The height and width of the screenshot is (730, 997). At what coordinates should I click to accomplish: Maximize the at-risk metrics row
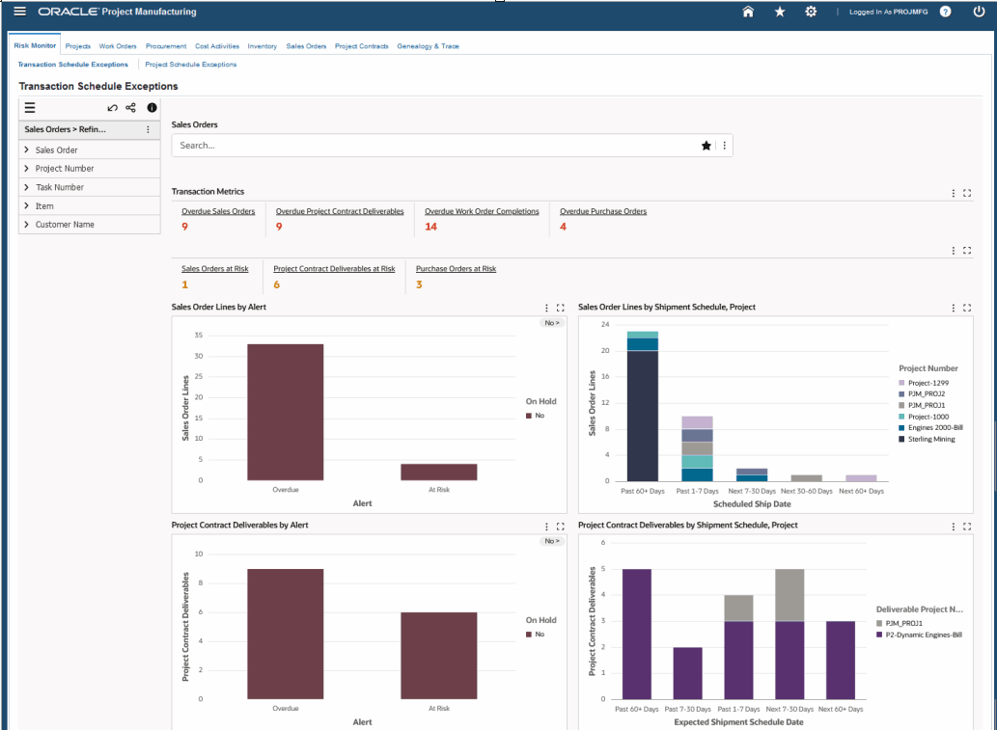pyautogui.click(x=967, y=251)
